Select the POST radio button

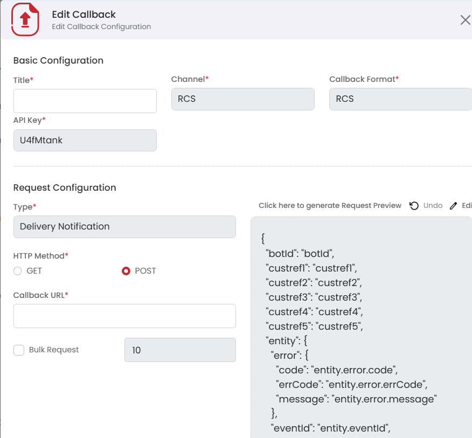(126, 271)
